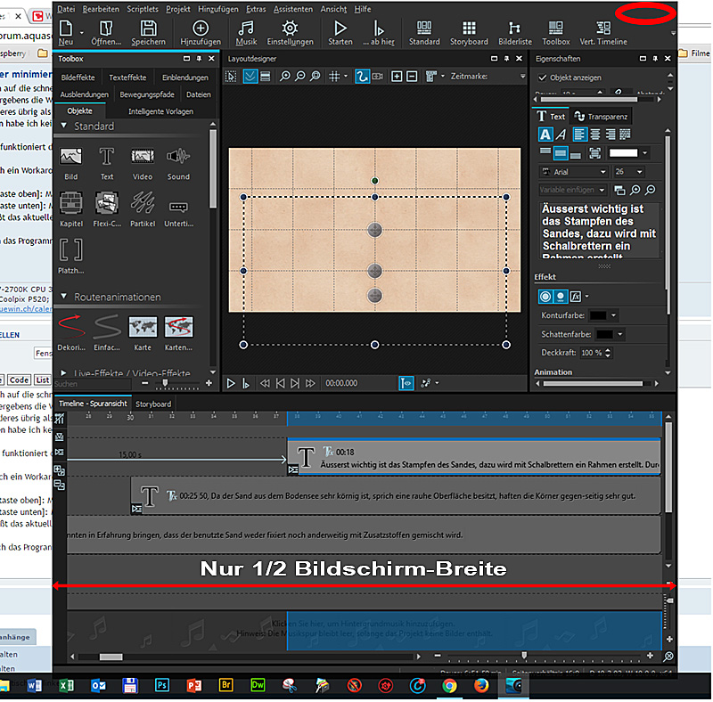The height and width of the screenshot is (702, 713).
Task: Open the Assistenten menu
Action: click(293, 8)
